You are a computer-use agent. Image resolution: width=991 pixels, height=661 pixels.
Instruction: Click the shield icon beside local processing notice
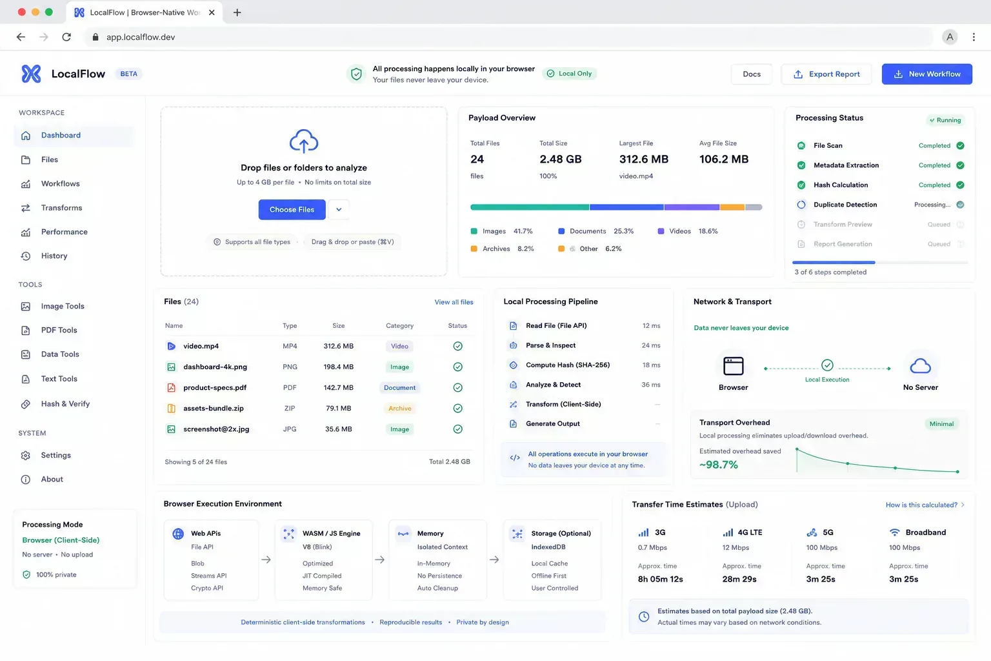coord(356,74)
